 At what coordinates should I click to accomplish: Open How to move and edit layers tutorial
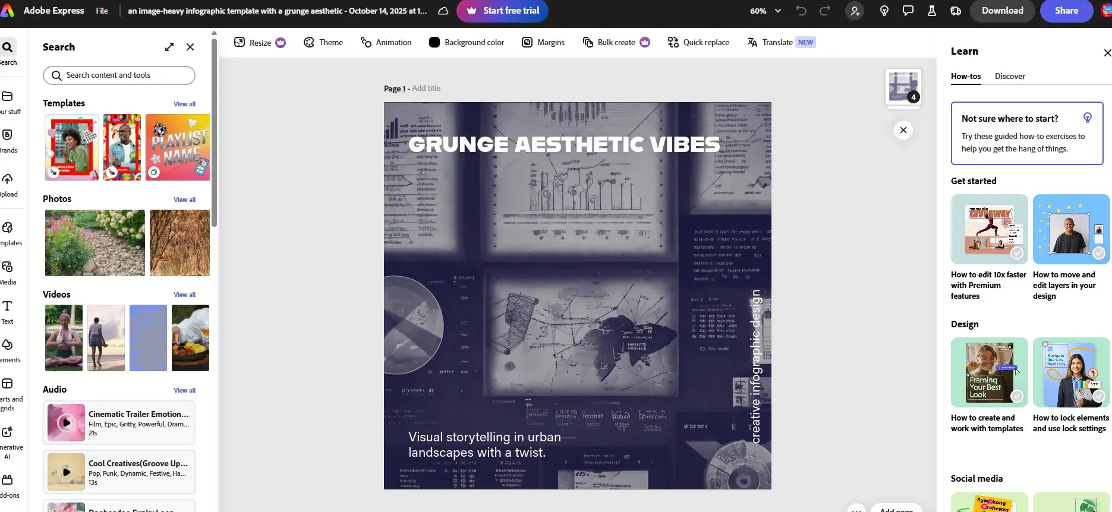pyautogui.click(x=1071, y=248)
